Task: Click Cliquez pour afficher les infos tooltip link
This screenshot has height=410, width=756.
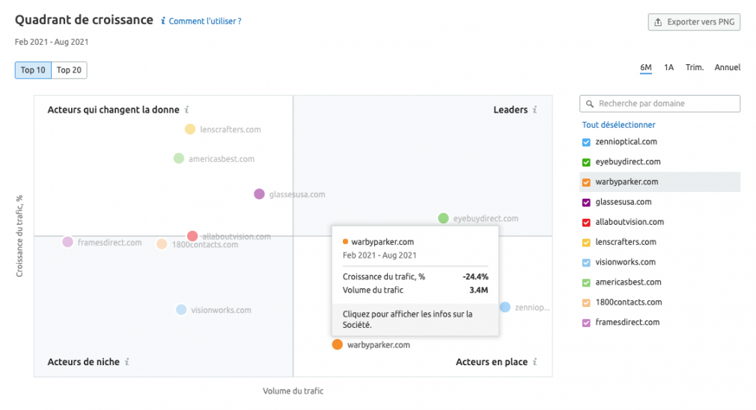Action: tap(407, 319)
